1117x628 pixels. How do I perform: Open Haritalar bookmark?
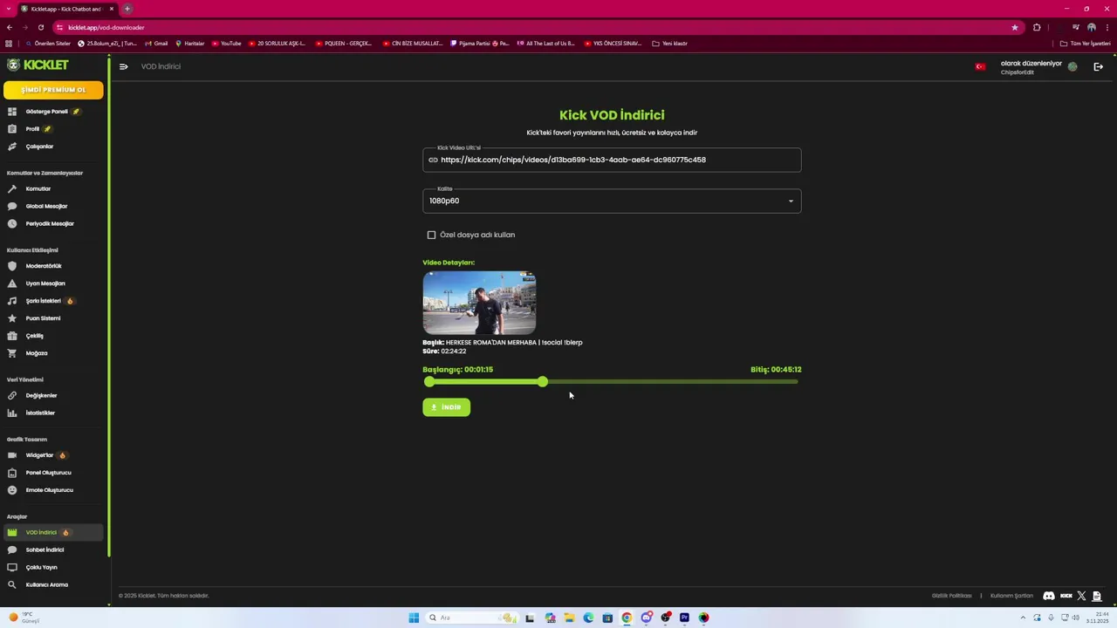(x=189, y=44)
